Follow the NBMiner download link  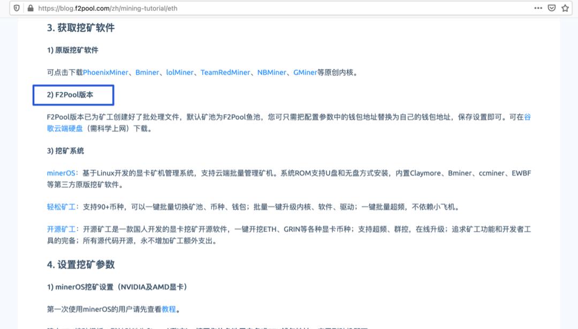[x=272, y=72]
